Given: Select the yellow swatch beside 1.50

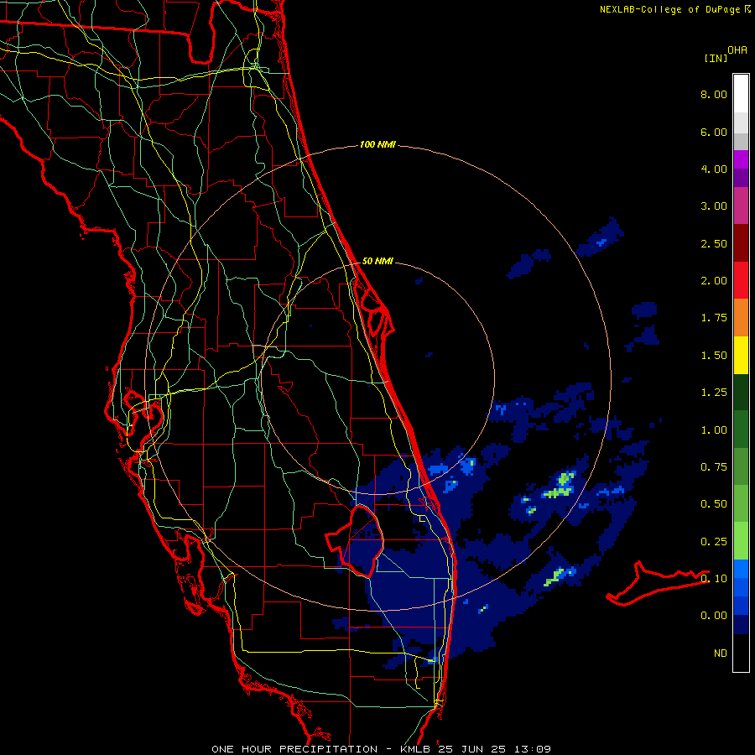Looking at the screenshot, I should 741,356.
